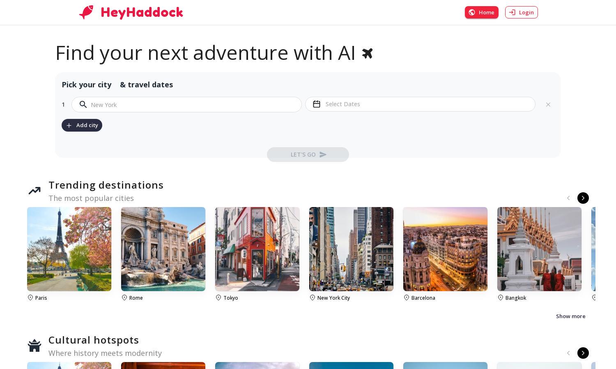616x369 pixels.
Task: Focus the New York city search field
Action: [x=186, y=105]
